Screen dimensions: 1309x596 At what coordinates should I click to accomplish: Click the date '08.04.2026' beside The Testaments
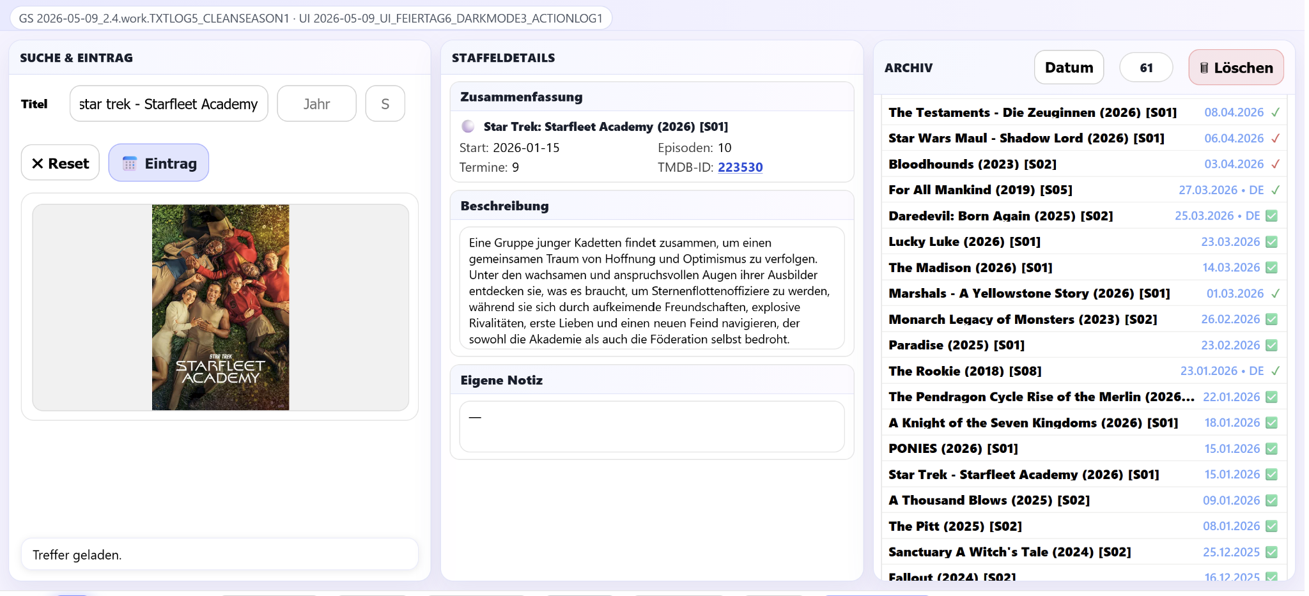click(x=1234, y=112)
